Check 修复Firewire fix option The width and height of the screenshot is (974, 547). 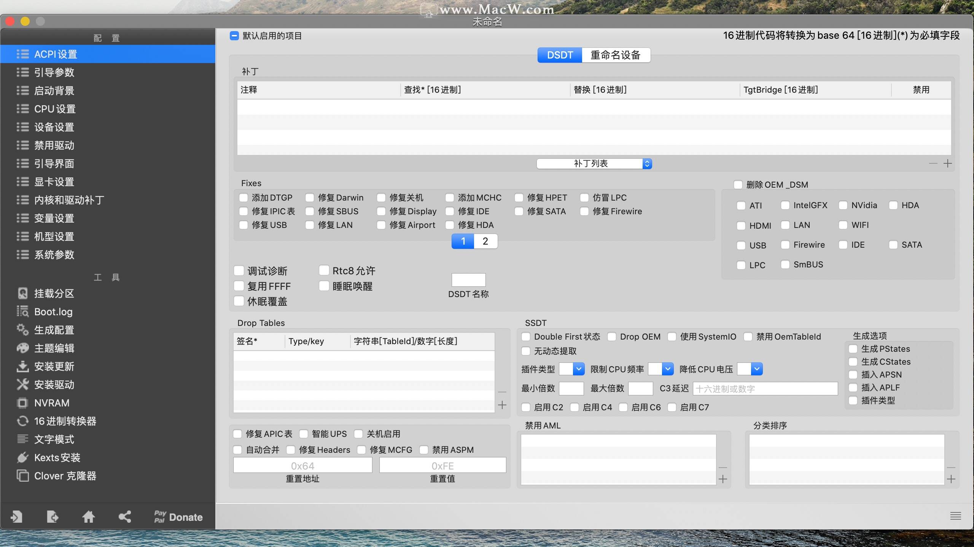[584, 211]
